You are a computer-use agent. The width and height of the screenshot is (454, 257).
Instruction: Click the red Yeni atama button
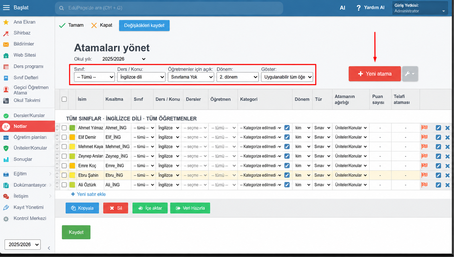[375, 74]
